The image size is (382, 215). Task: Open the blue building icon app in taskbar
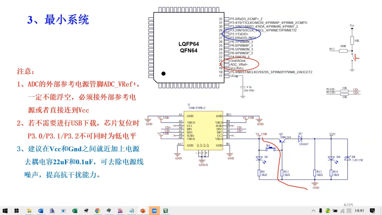52,211
